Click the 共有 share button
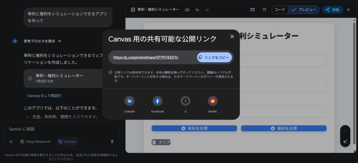Image resolution: width=358 pixels, height=163 pixels. tap(333, 10)
